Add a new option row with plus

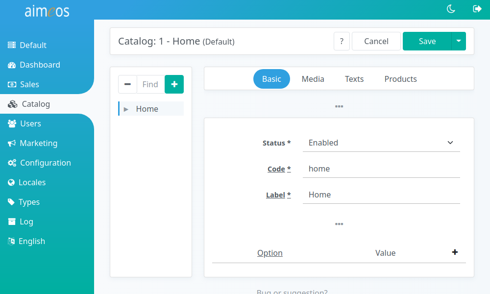pos(455,252)
